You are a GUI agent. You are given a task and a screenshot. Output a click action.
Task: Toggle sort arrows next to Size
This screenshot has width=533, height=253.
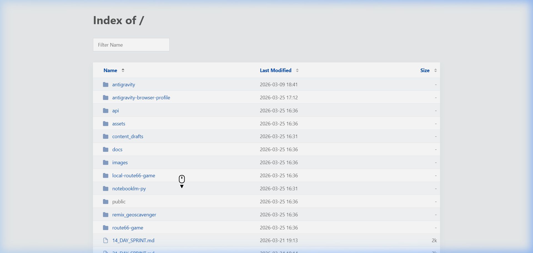pos(436,70)
